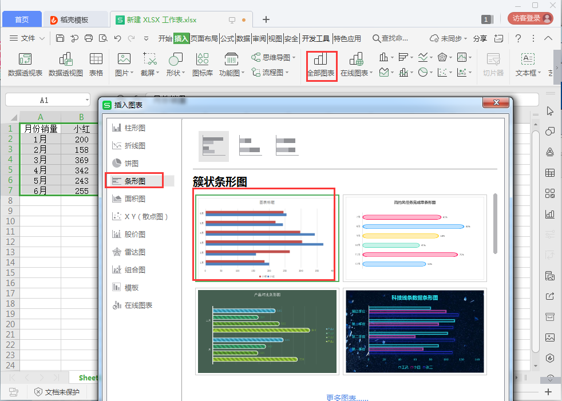
Task: Switch to the 开发工具 ribbon tab
Action: pyautogui.click(x=316, y=38)
